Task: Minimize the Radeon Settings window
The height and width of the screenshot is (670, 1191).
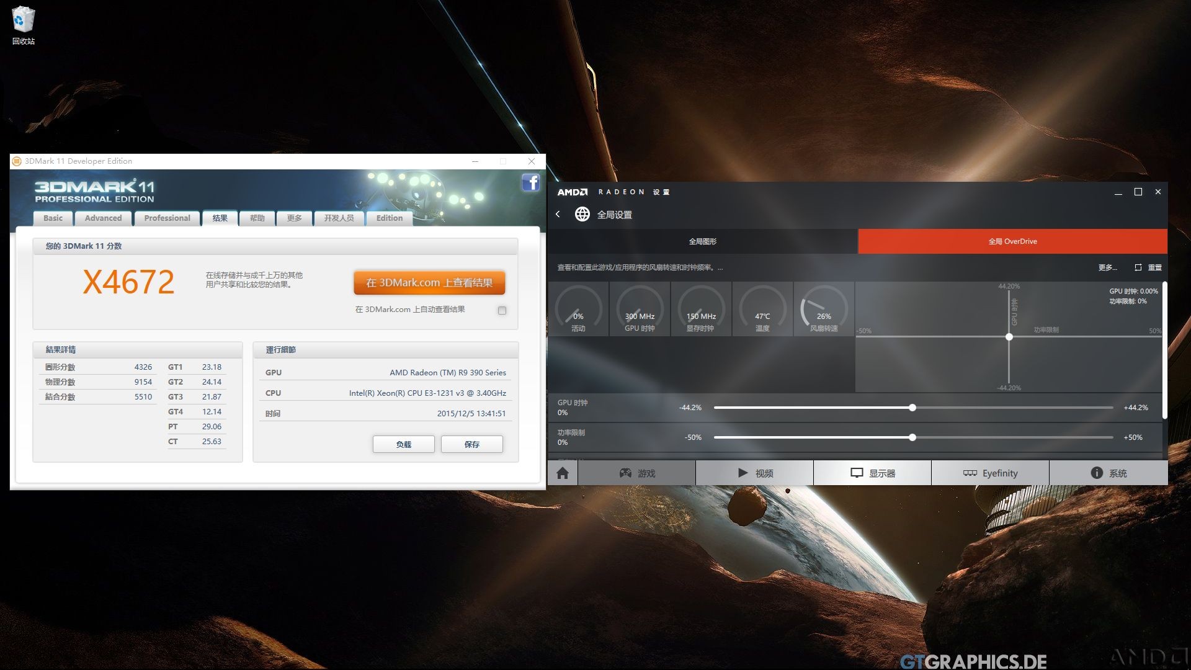Action: click(x=1118, y=192)
